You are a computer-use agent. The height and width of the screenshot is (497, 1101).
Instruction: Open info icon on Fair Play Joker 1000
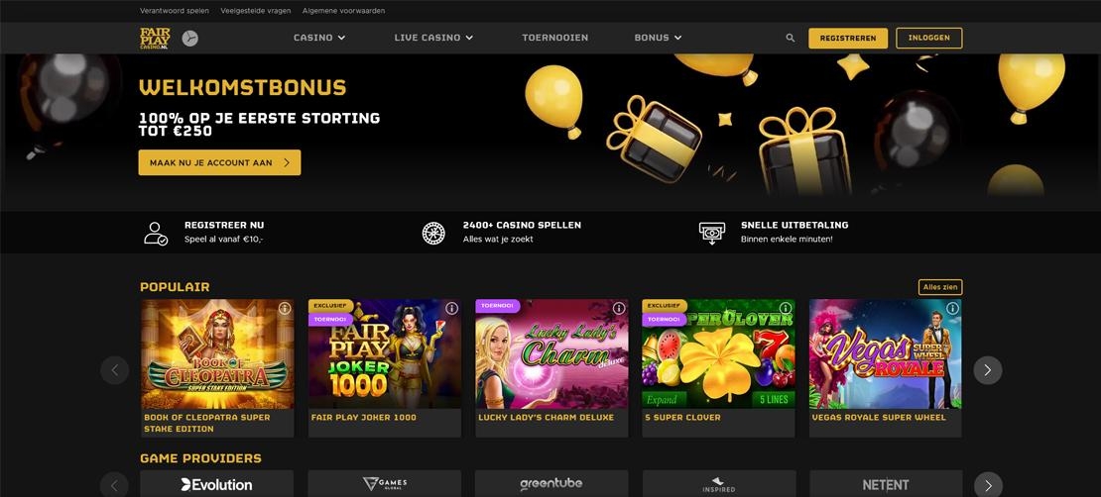tap(451, 309)
